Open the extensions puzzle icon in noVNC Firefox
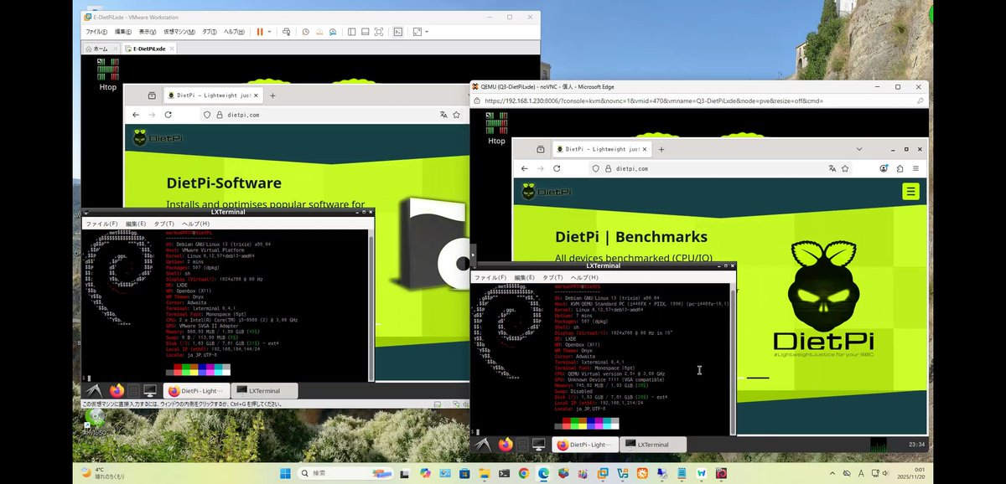Screen dimensions: 1006x484 click(x=900, y=168)
